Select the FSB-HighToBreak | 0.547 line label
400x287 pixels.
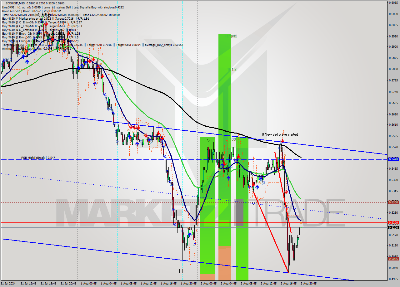coord(38,158)
